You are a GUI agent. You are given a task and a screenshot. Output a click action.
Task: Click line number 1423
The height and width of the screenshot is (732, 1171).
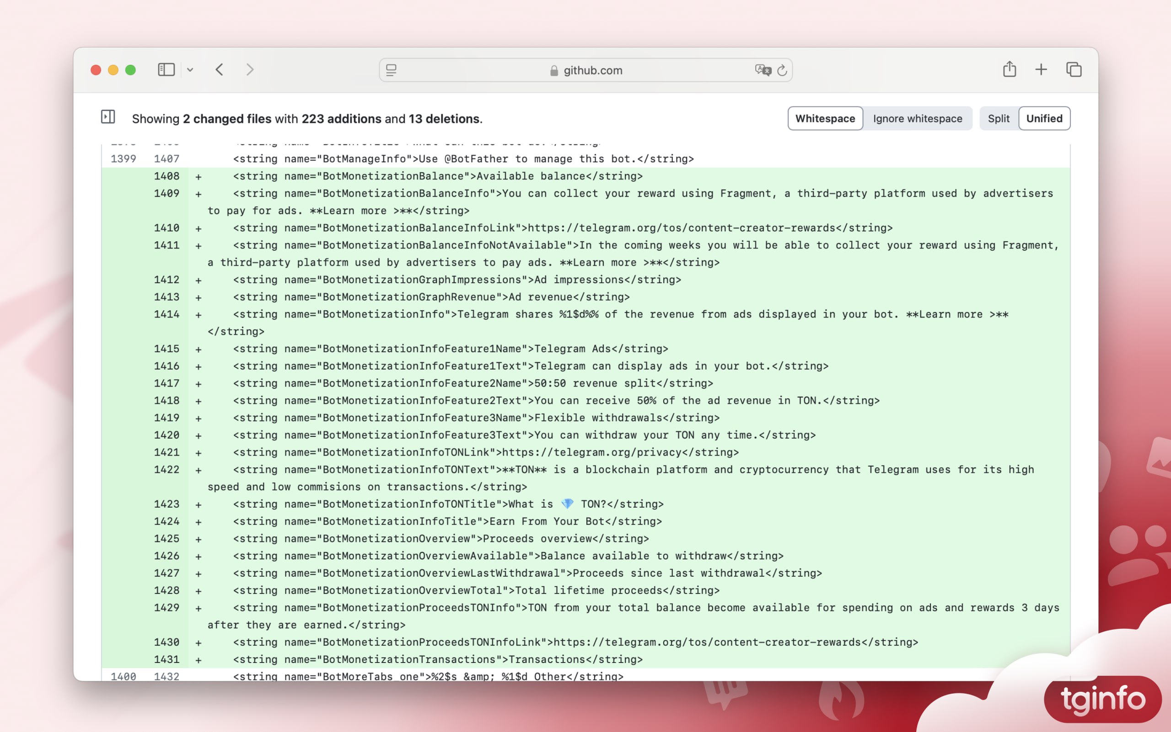[166, 504]
